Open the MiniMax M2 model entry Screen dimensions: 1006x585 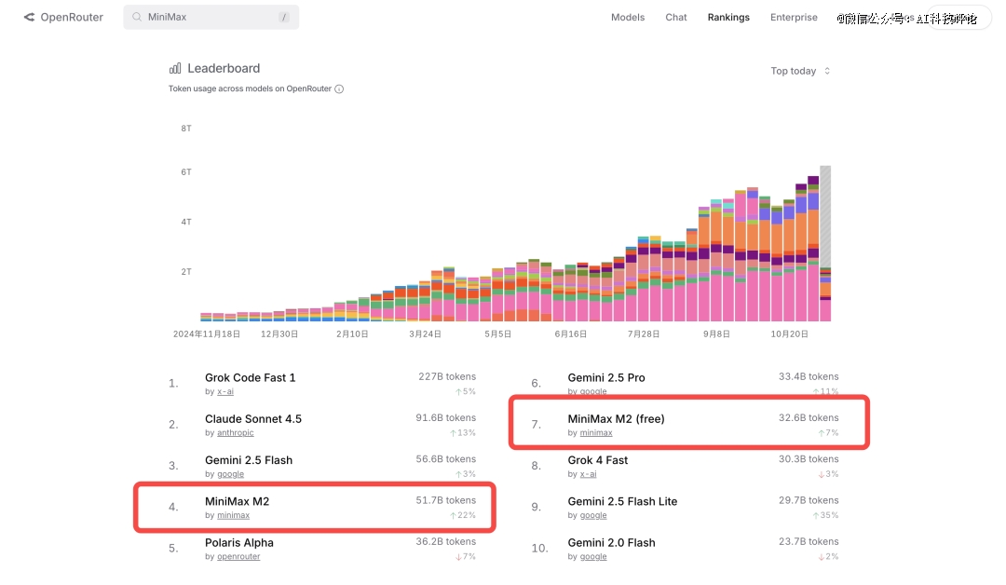tap(237, 501)
